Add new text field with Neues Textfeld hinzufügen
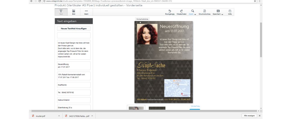 tap(74, 28)
